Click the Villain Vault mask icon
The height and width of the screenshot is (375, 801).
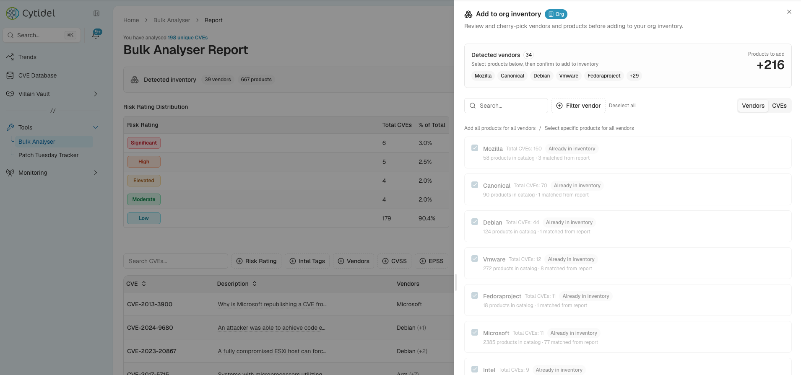(x=10, y=94)
